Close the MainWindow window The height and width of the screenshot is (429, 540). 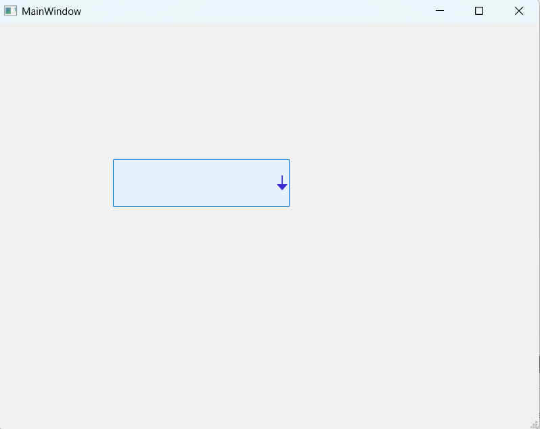518,11
